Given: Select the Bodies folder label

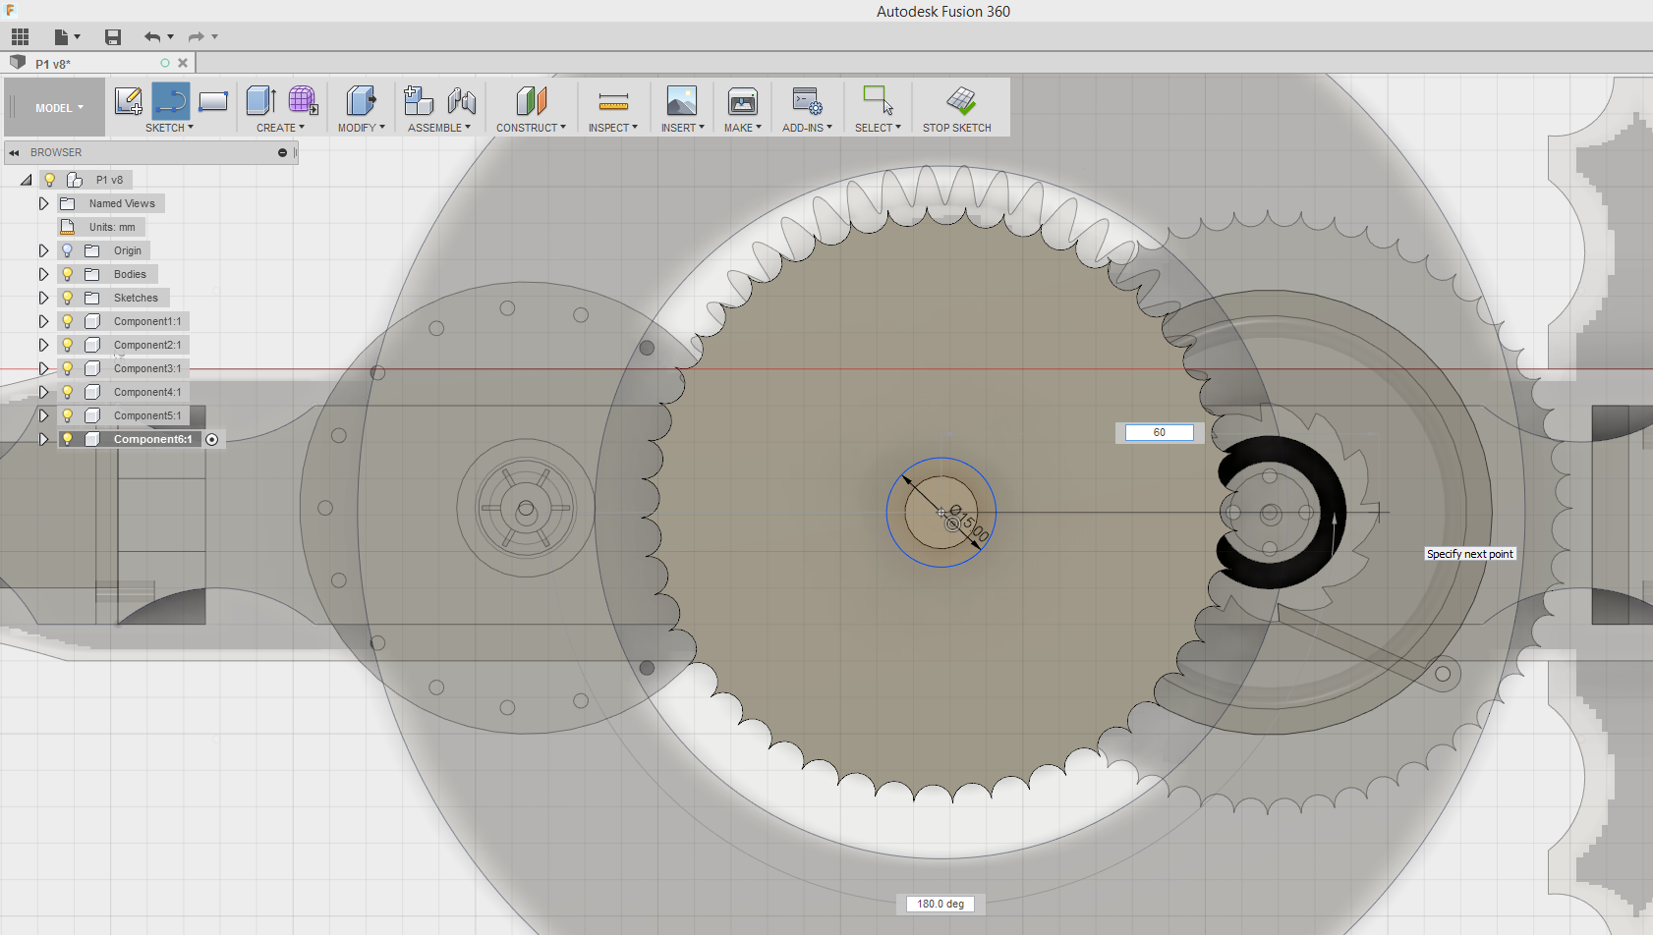Looking at the screenshot, I should click(x=130, y=274).
